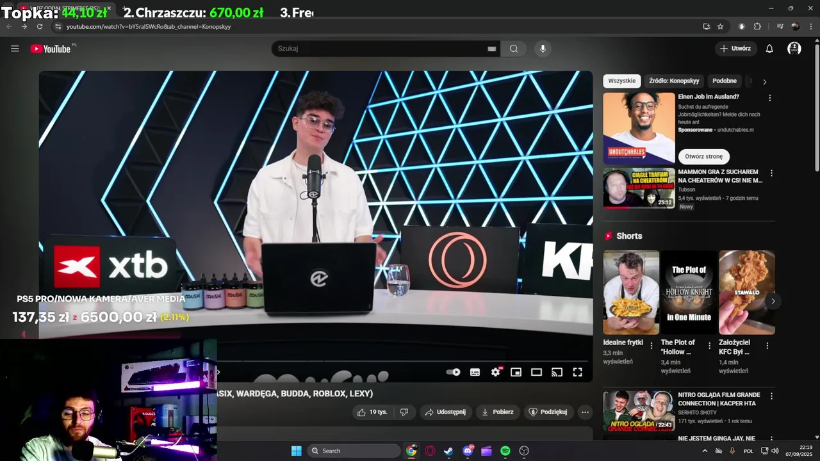Show hidden tray icons chevron
Screen dimensions: 820x461
click(x=705, y=451)
